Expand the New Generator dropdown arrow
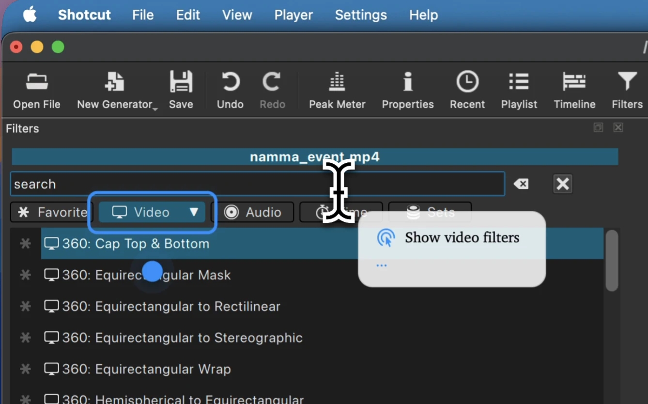This screenshot has height=404, width=648. pyautogui.click(x=155, y=109)
